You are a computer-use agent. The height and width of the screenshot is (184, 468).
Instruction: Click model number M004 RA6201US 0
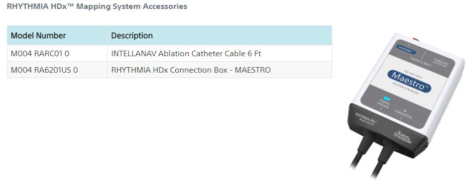(44, 70)
